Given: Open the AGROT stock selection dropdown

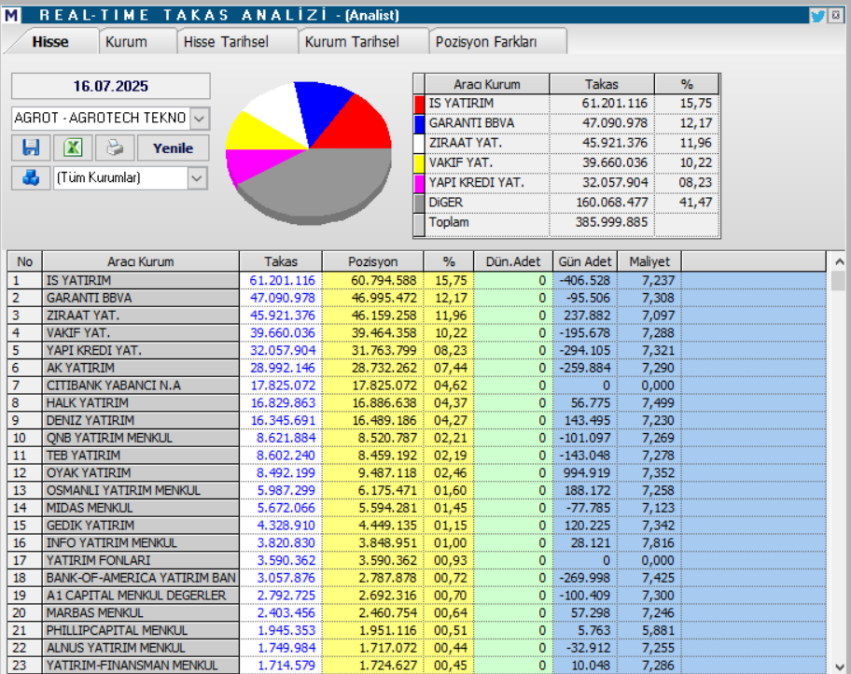Looking at the screenshot, I should click(x=199, y=118).
